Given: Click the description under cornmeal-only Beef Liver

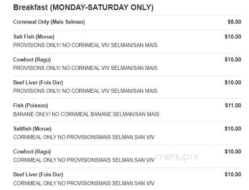Looking at the screenshot, I should coord(84,183).
